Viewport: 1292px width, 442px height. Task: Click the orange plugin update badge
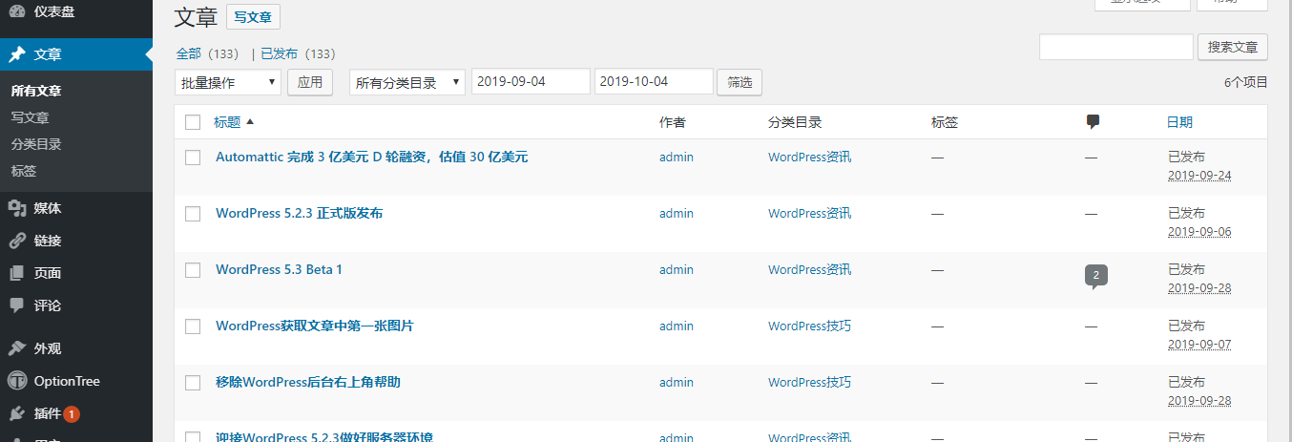coord(73,414)
